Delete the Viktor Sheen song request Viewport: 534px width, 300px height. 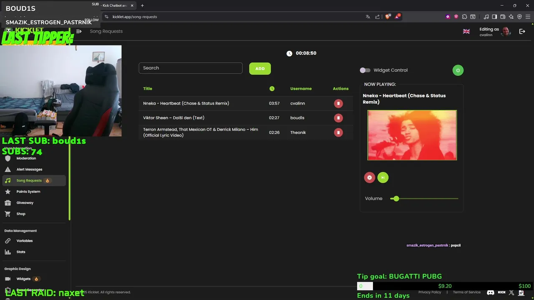pos(338,118)
